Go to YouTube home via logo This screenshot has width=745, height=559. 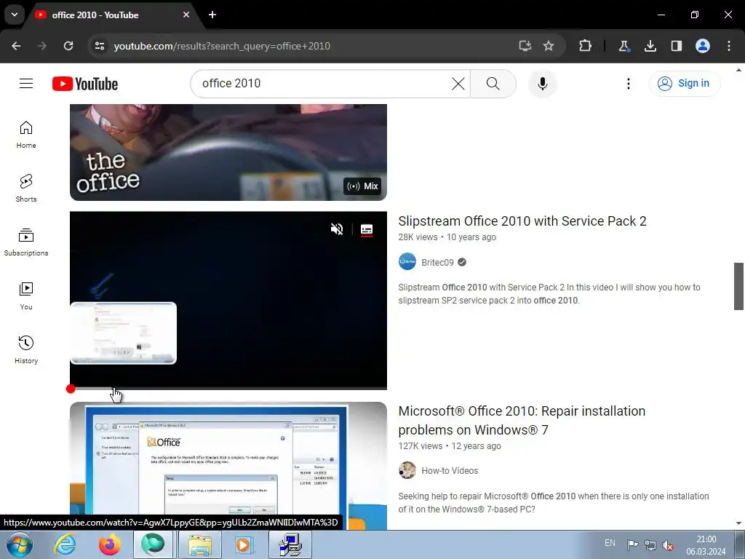pyautogui.click(x=85, y=84)
